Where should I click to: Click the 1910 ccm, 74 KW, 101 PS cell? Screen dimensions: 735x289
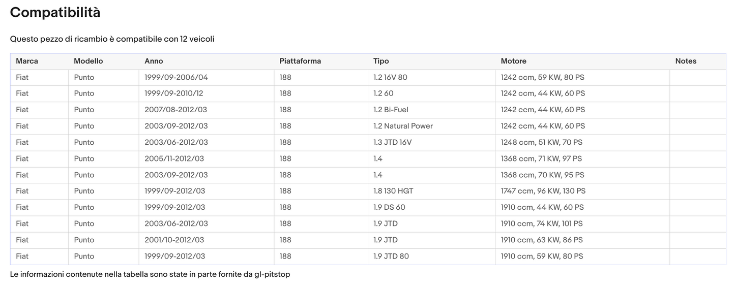(x=542, y=223)
